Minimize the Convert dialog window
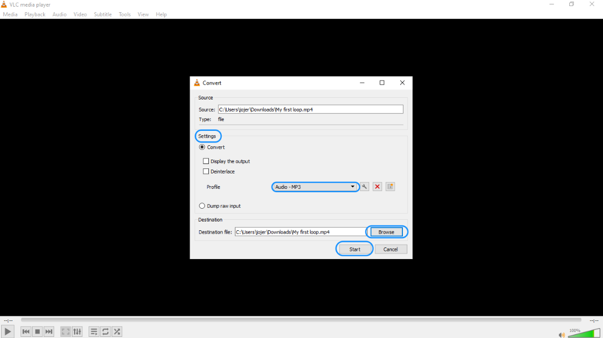The height and width of the screenshot is (338, 603). pyautogui.click(x=362, y=83)
